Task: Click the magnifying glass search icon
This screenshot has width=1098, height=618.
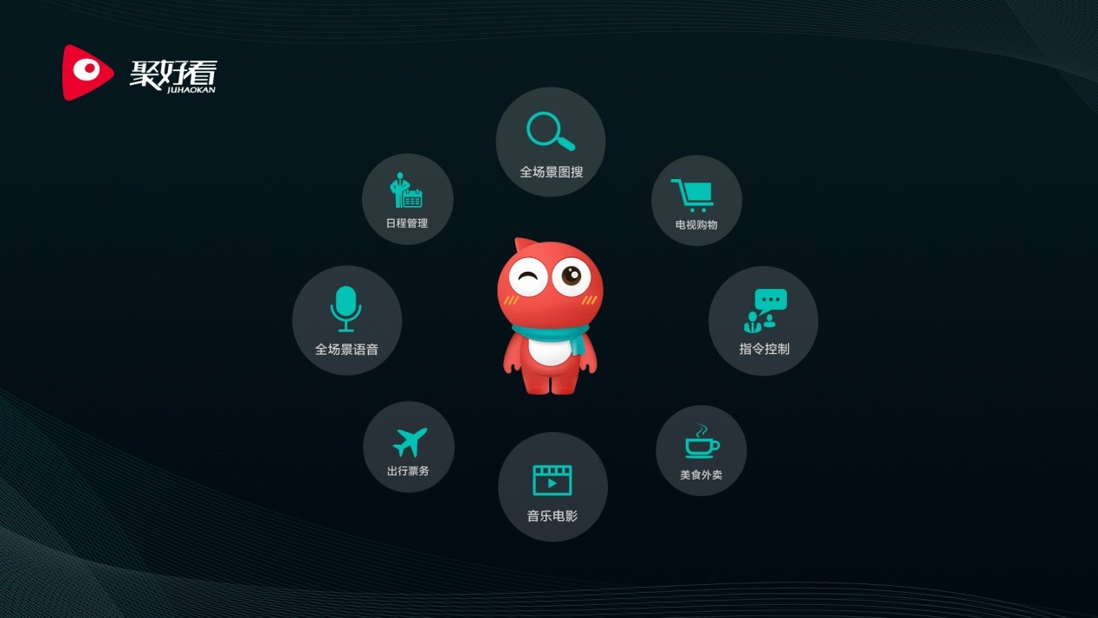Action: [550, 132]
